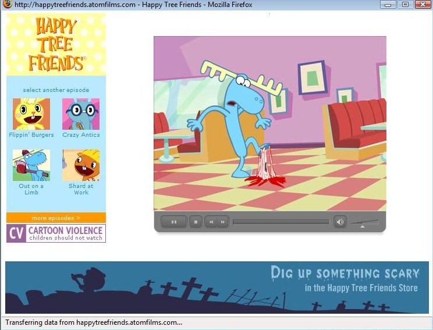433x330 pixels.
Task: Fast forward the video
Action: tap(223, 222)
